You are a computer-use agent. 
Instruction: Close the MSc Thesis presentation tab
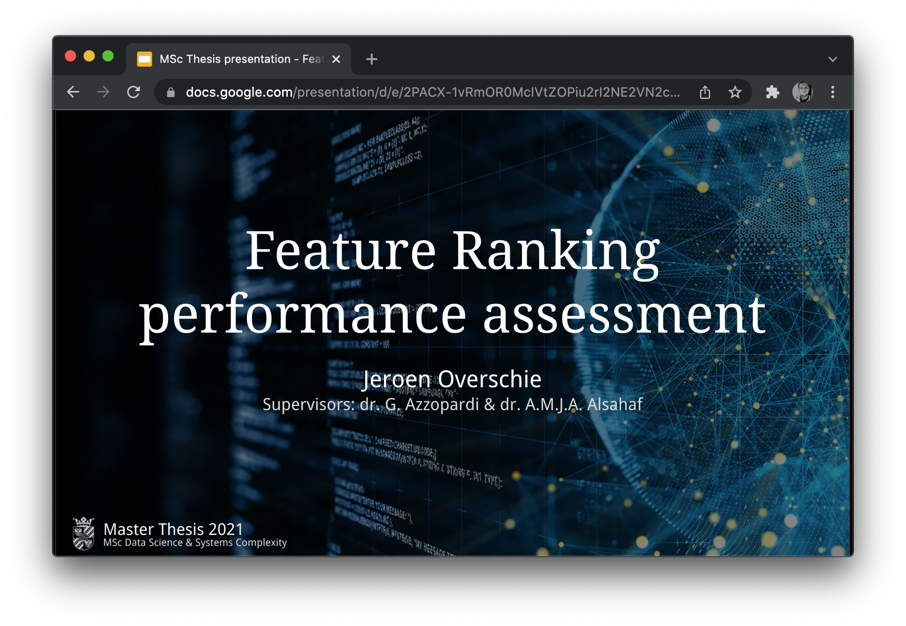pos(336,59)
